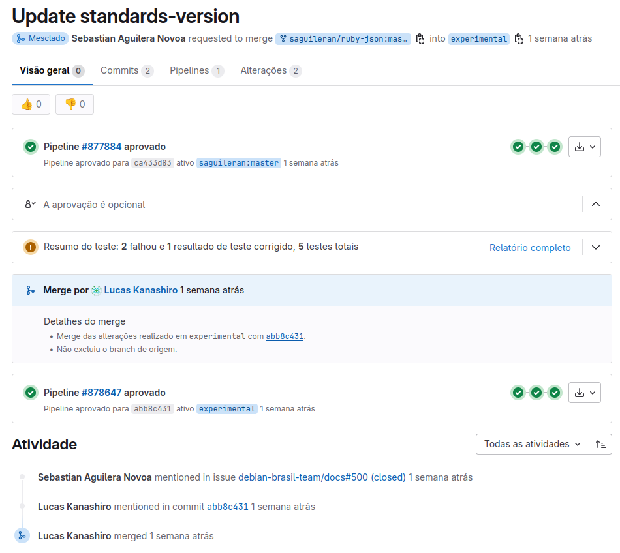620x553 pixels.
Task: Open artifacts download dropdown for pipeline #877884
Action: (585, 147)
